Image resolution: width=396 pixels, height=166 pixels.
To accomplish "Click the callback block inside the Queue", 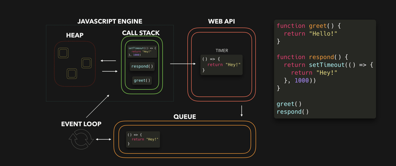I will click(x=143, y=139).
